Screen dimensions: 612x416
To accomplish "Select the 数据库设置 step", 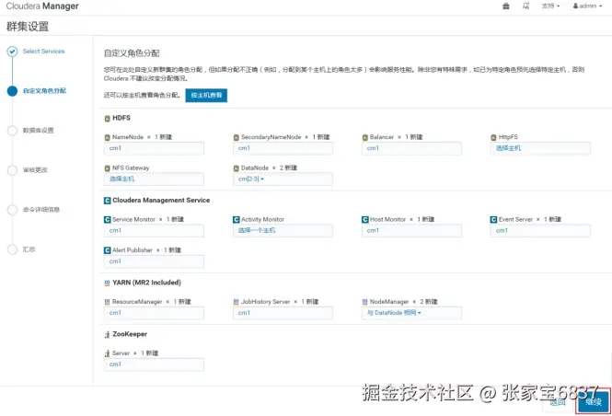I will (x=38, y=131).
